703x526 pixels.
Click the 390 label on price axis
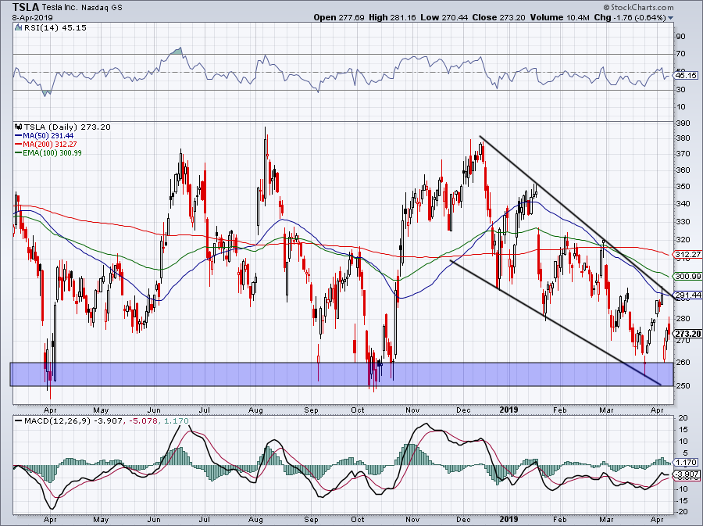(x=683, y=123)
